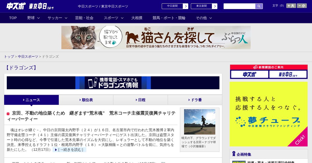Viewport: 312px width, 163px height.
Task: Expand the その他 dropdown chevron
Action: point(211,18)
